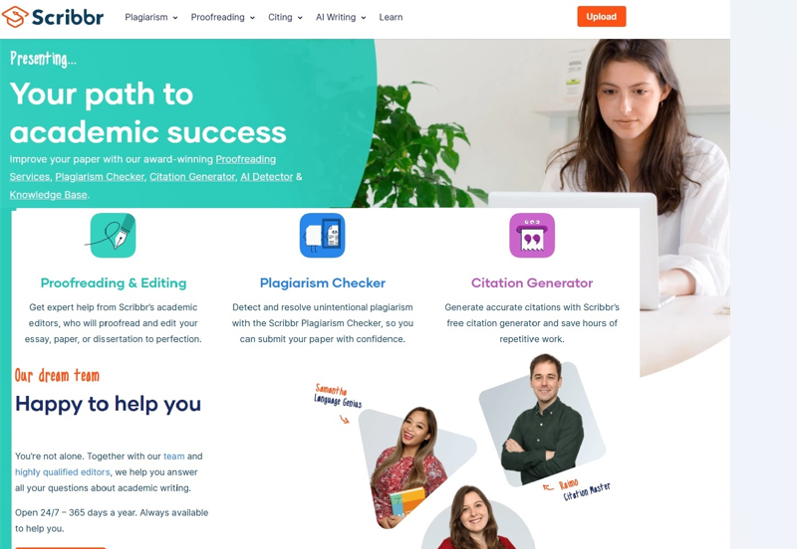The image size is (797, 549).
Task: Click the Citation Generator purple heading
Action: (532, 283)
